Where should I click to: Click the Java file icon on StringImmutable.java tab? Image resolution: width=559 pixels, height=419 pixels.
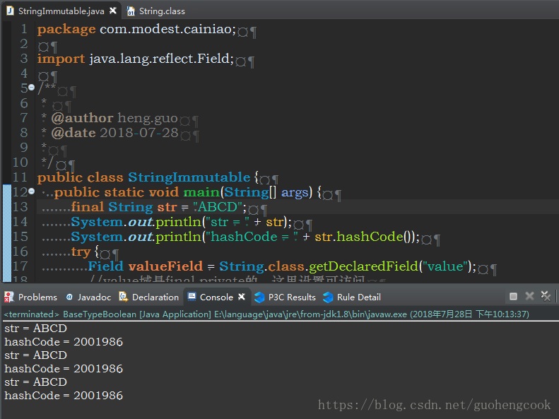(x=10, y=11)
